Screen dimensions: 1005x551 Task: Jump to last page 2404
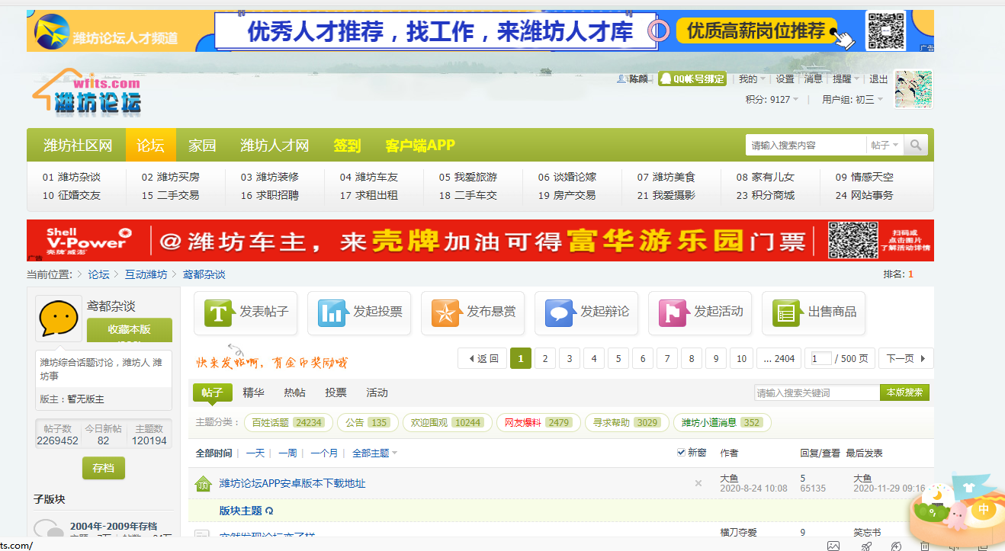[x=779, y=358]
